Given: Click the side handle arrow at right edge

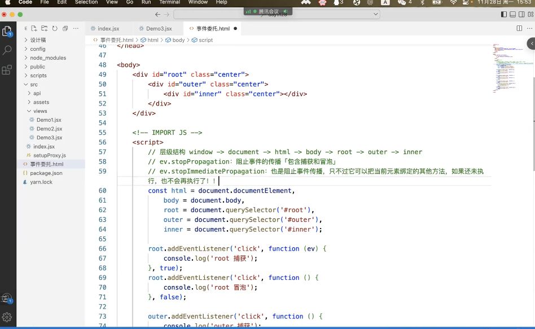Looking at the screenshot, I should 532,43.
